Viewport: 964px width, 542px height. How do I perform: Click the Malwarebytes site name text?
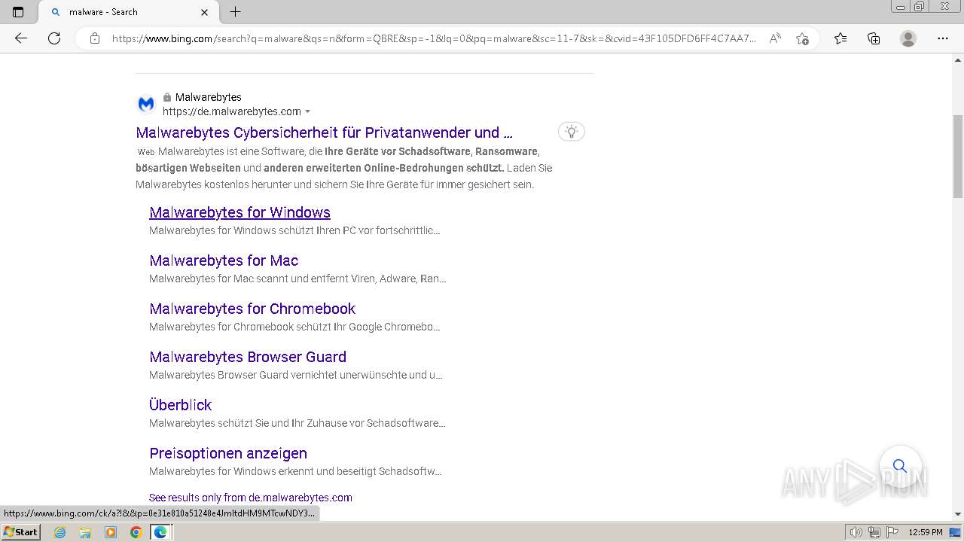click(209, 97)
